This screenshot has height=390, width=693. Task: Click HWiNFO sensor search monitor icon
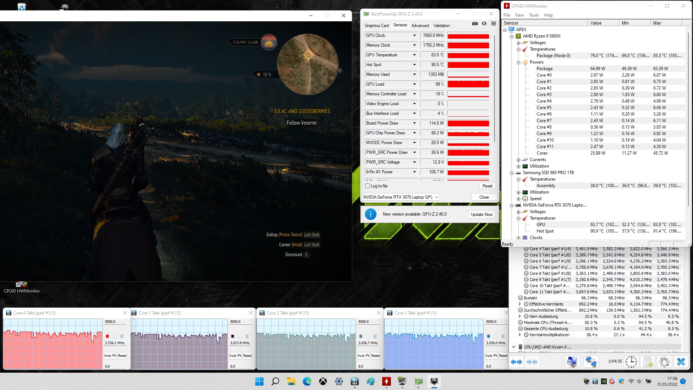pos(572,361)
